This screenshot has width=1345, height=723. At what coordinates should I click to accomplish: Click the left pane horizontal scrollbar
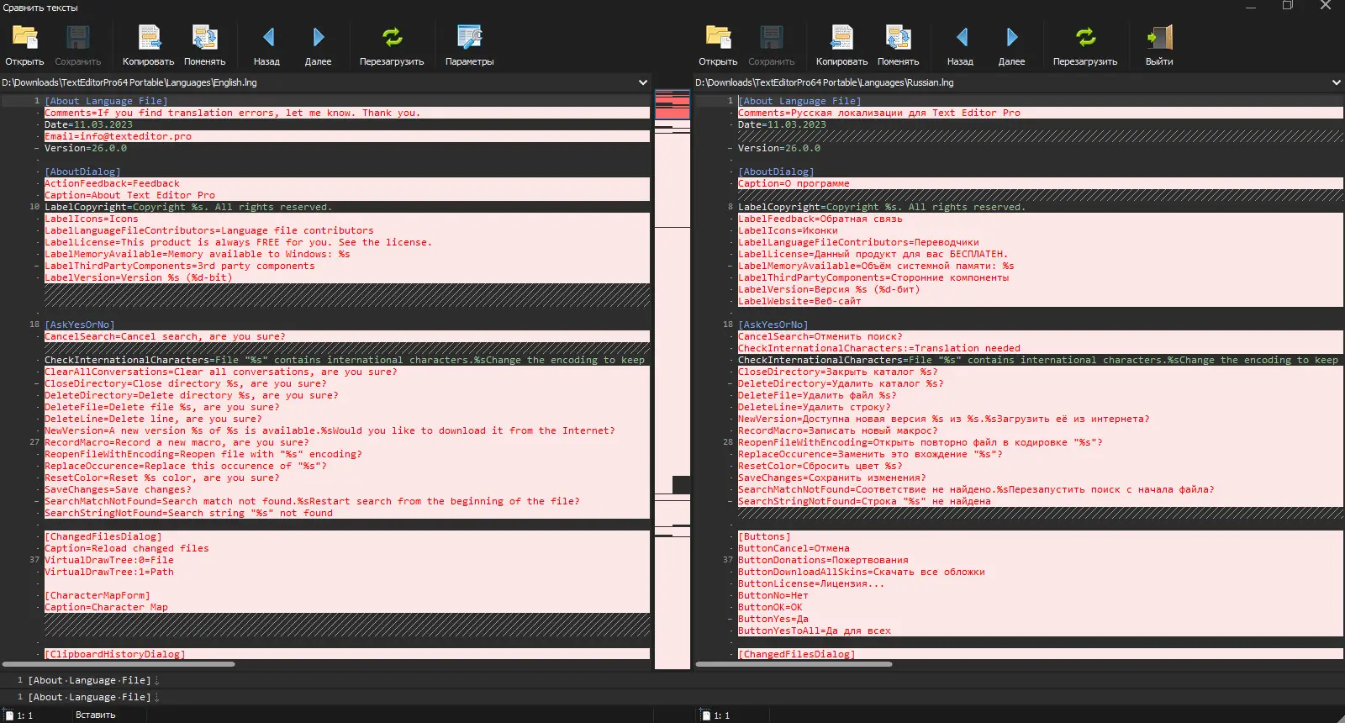pos(118,664)
